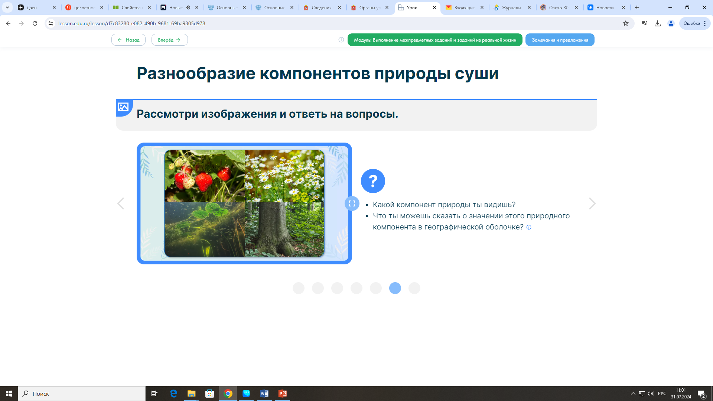Go to the next slide with right chevron
The height and width of the screenshot is (401, 713).
pyautogui.click(x=592, y=203)
